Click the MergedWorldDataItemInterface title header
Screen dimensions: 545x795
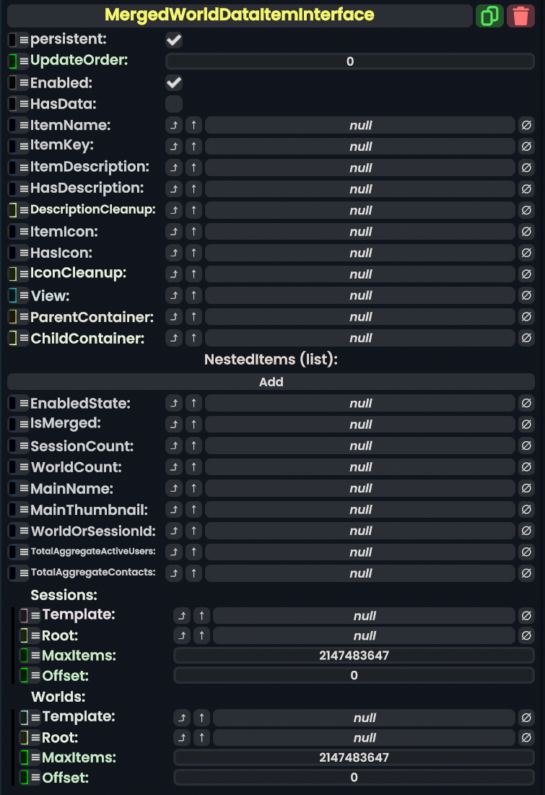[239, 15]
